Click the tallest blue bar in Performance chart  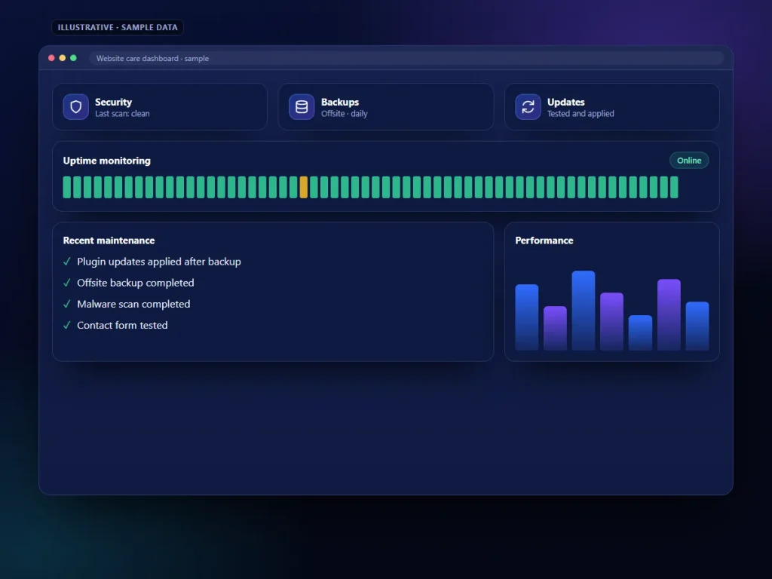pyautogui.click(x=584, y=311)
